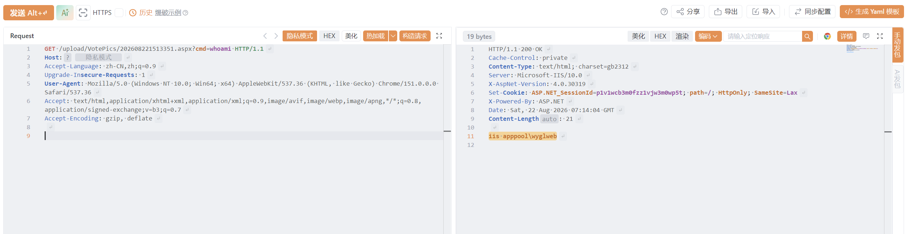Focus the 请输入定位响应 search field
The width and height of the screenshot is (908, 234).
click(763, 36)
